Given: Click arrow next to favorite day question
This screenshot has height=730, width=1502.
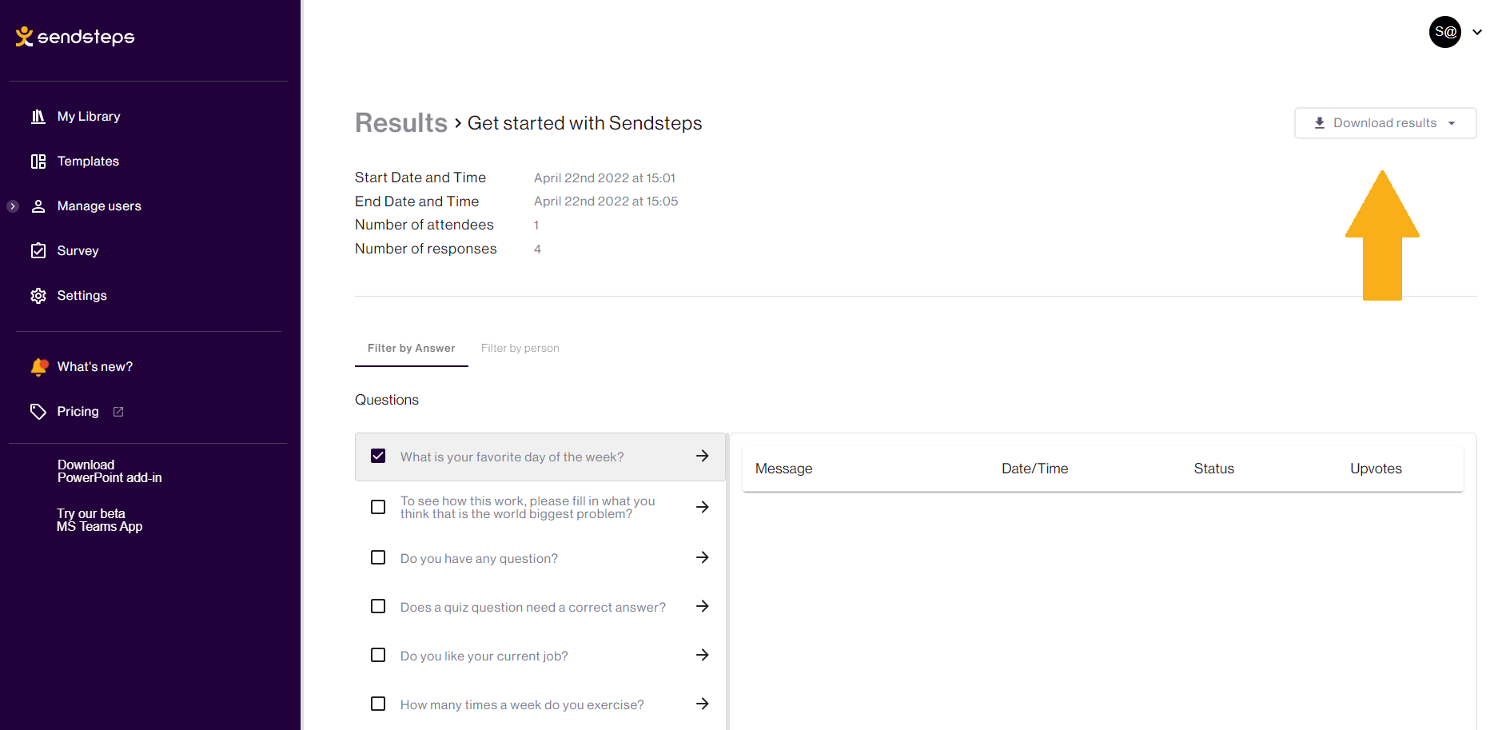Looking at the screenshot, I should [x=703, y=456].
